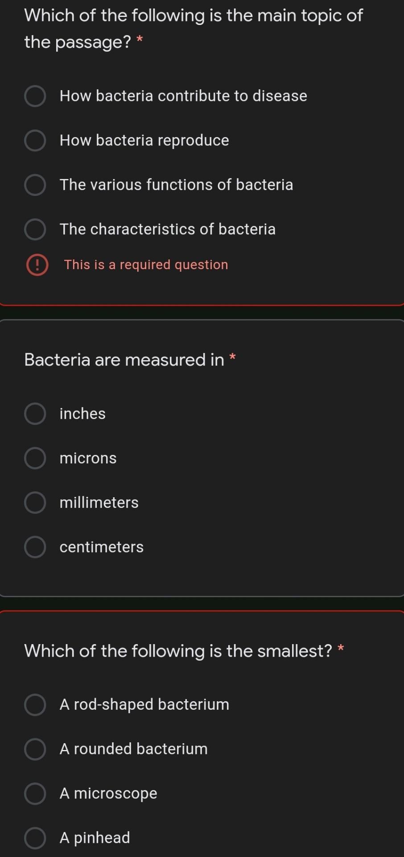Pick the 'A pinhead' answer
Image resolution: width=404 pixels, height=857 pixels.
[x=35, y=838]
